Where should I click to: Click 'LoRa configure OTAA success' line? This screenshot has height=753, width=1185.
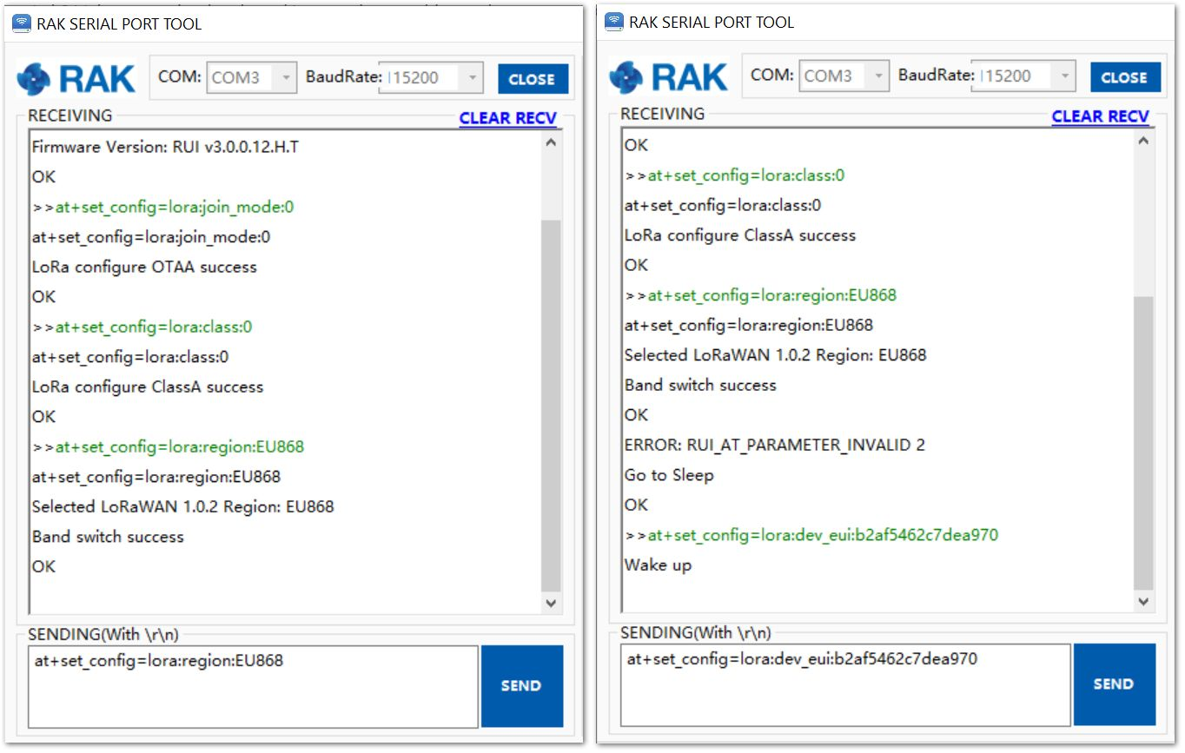pyautogui.click(x=144, y=267)
